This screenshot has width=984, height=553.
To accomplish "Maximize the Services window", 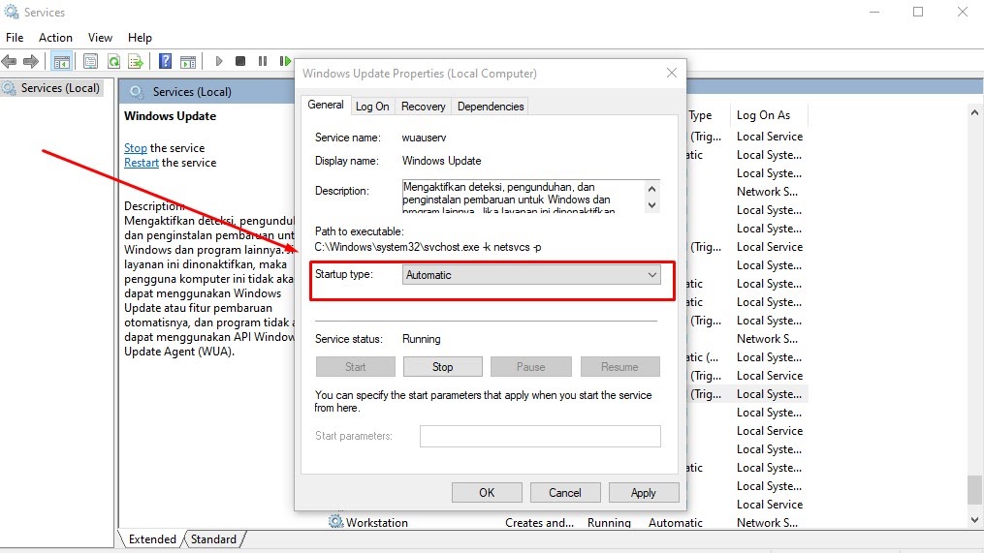I will click(918, 12).
